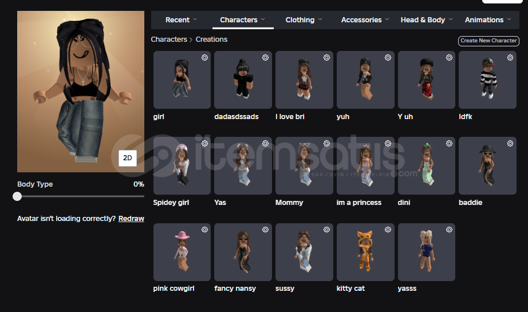Expand the Accessories dropdown arrow
Viewport: 528px width, 312px height.
click(x=387, y=19)
